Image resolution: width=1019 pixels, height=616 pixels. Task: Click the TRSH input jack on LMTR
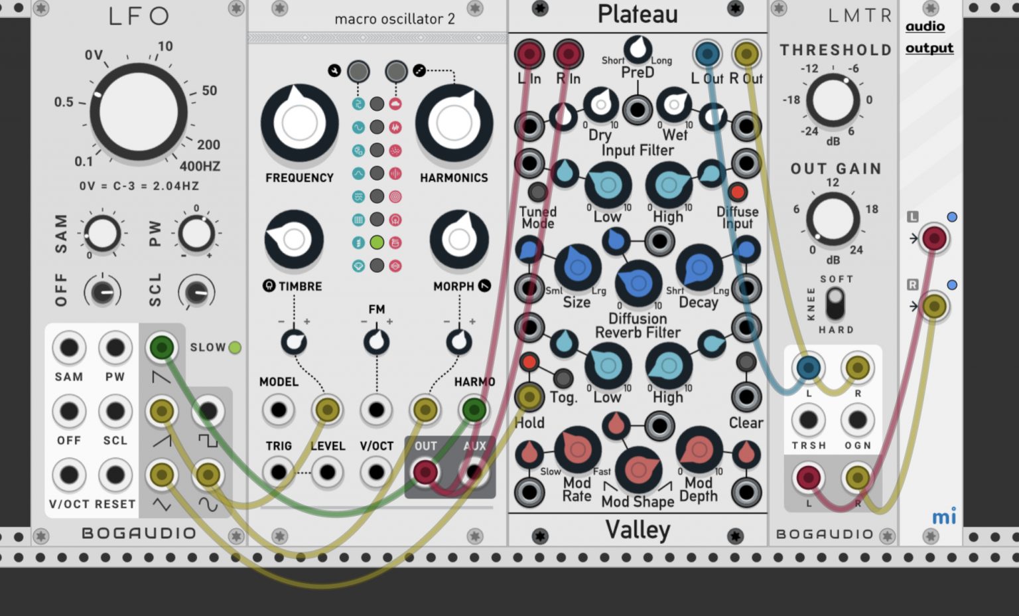[808, 420]
